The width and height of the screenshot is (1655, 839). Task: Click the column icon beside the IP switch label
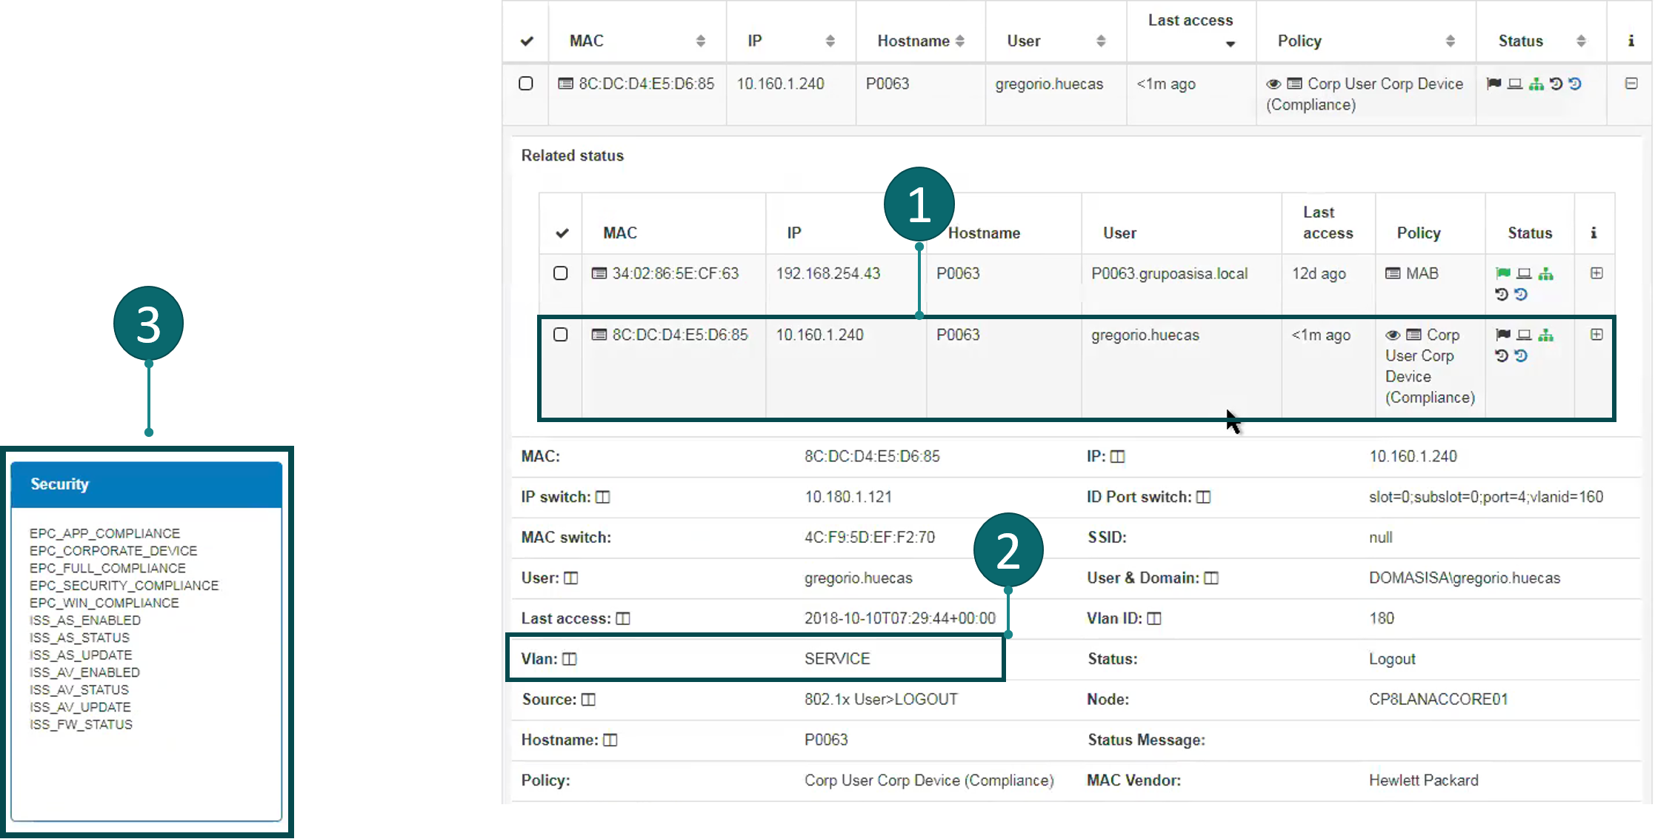tap(603, 498)
